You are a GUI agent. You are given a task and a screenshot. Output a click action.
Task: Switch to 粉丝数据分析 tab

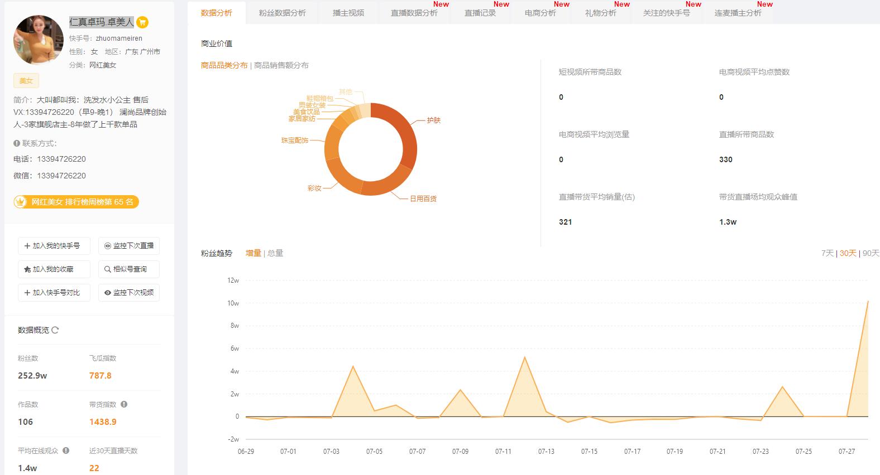(282, 13)
